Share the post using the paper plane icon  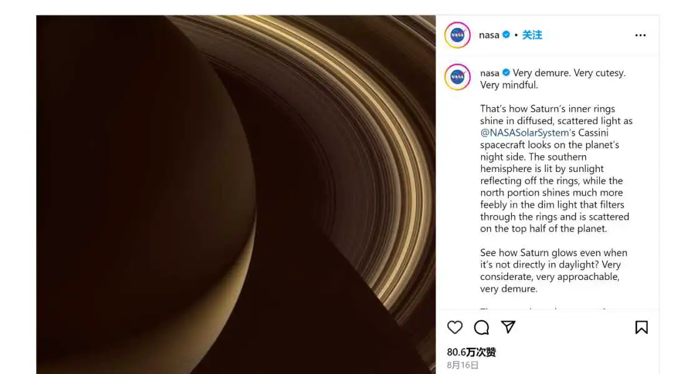[508, 327]
